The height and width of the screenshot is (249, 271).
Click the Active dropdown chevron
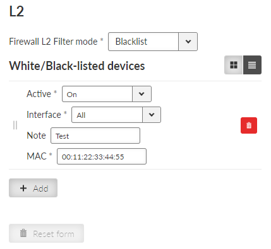pos(142,94)
